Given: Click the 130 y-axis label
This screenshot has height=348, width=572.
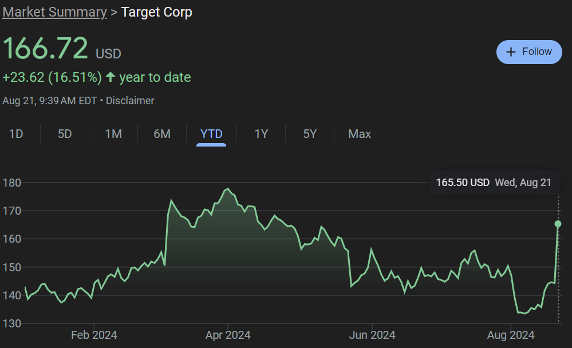Looking at the screenshot, I should coord(11,323).
